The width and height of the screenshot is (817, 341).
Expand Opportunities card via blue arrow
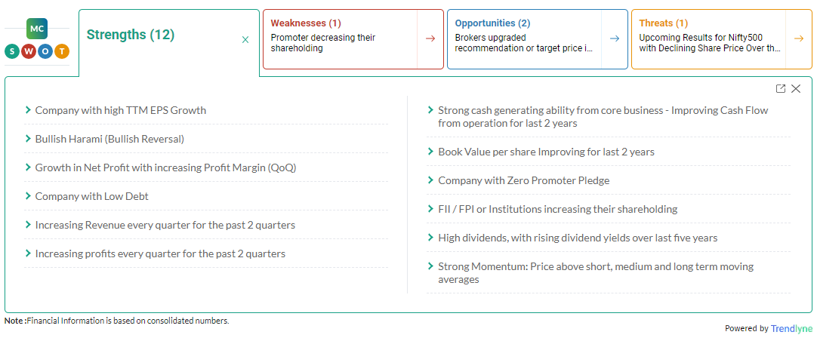615,38
